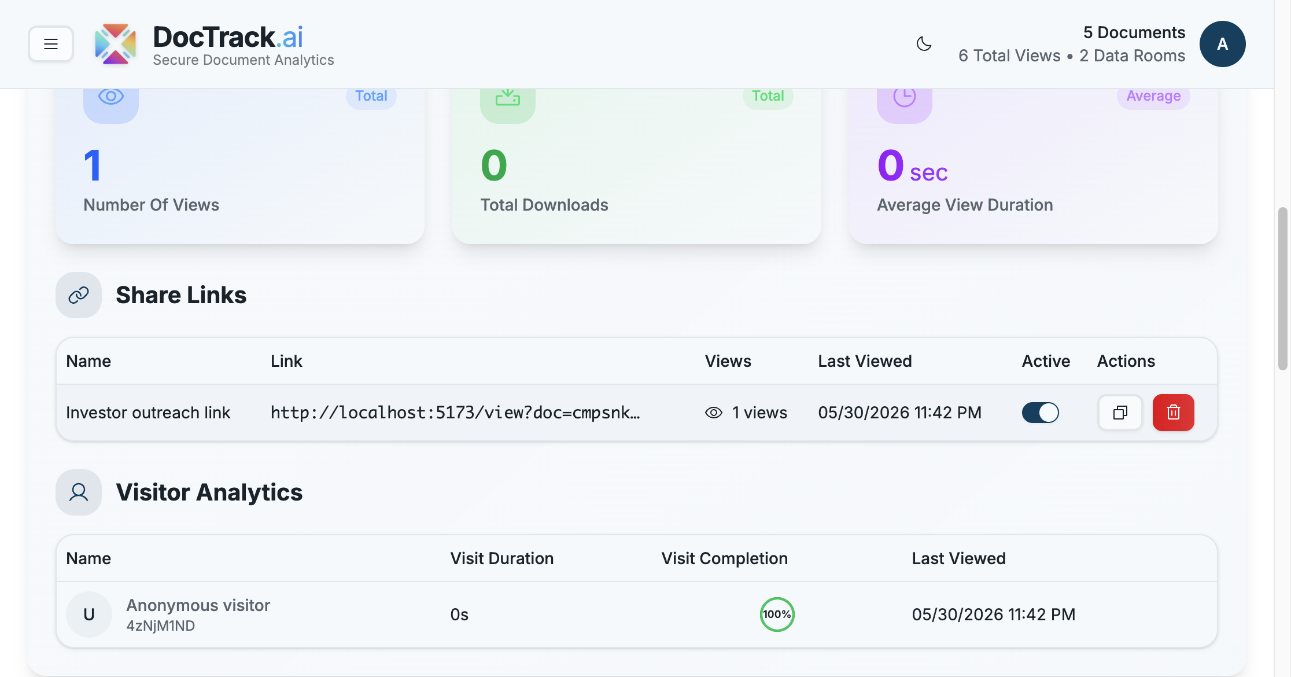This screenshot has height=677, width=1291.
Task: Click the 6 Total Views stat
Action: click(x=1009, y=56)
